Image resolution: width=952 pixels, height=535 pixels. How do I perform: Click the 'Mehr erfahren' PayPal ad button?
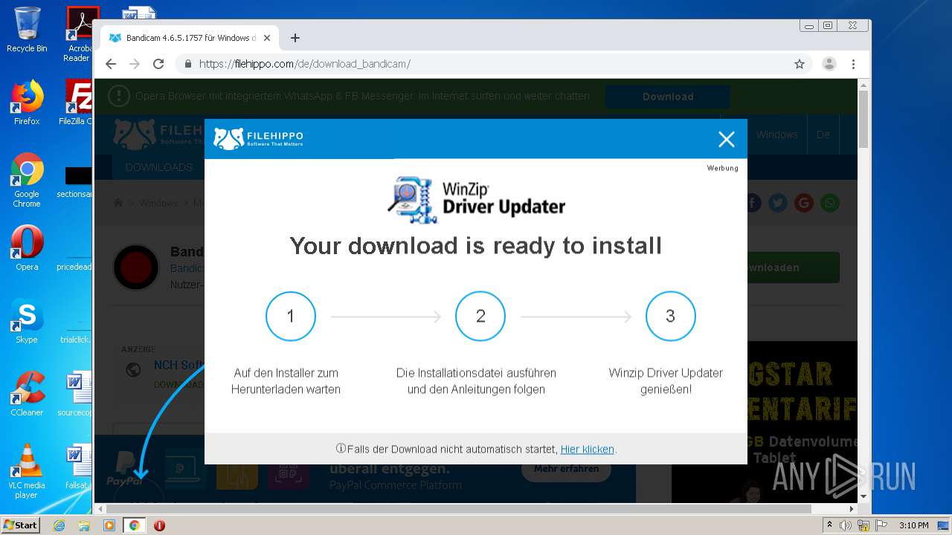[566, 469]
